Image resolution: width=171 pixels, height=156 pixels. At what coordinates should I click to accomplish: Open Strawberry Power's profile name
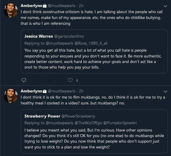tap(42, 116)
